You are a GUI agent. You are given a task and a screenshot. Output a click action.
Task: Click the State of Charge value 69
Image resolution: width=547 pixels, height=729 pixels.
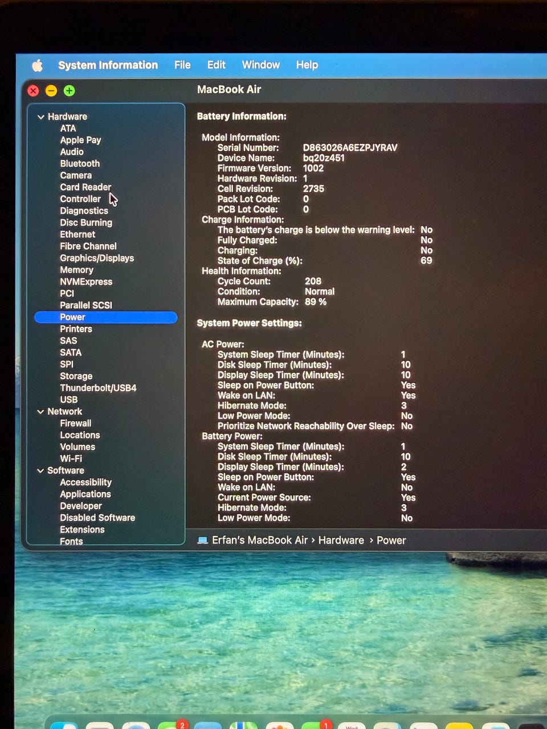[x=426, y=261]
